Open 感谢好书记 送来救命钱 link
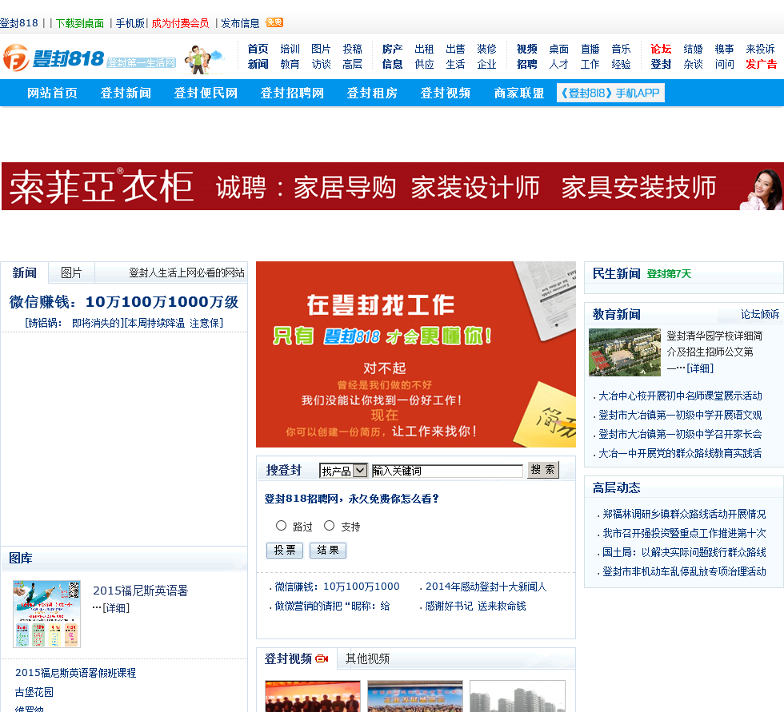 click(475, 607)
